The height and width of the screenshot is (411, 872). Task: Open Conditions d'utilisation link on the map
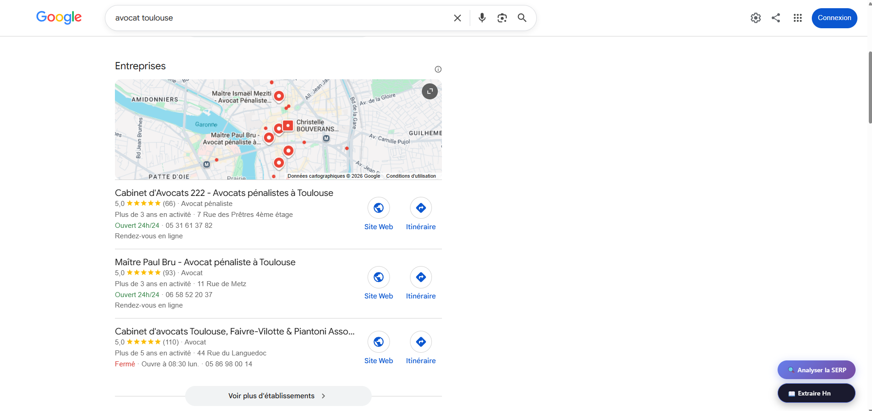pyautogui.click(x=411, y=176)
